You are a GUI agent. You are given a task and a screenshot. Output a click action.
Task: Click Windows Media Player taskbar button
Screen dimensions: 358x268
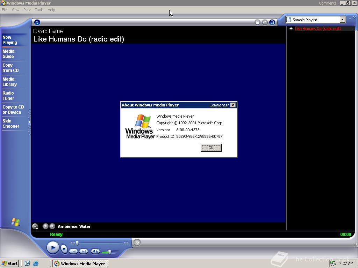pos(80,264)
